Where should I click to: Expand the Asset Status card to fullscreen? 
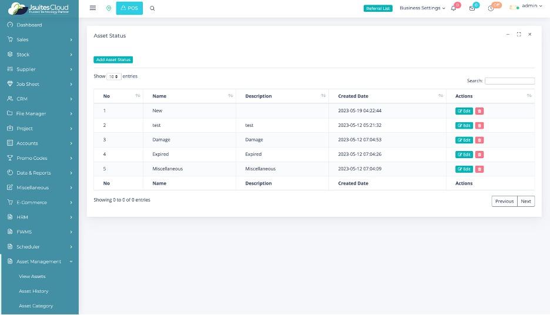click(x=519, y=35)
